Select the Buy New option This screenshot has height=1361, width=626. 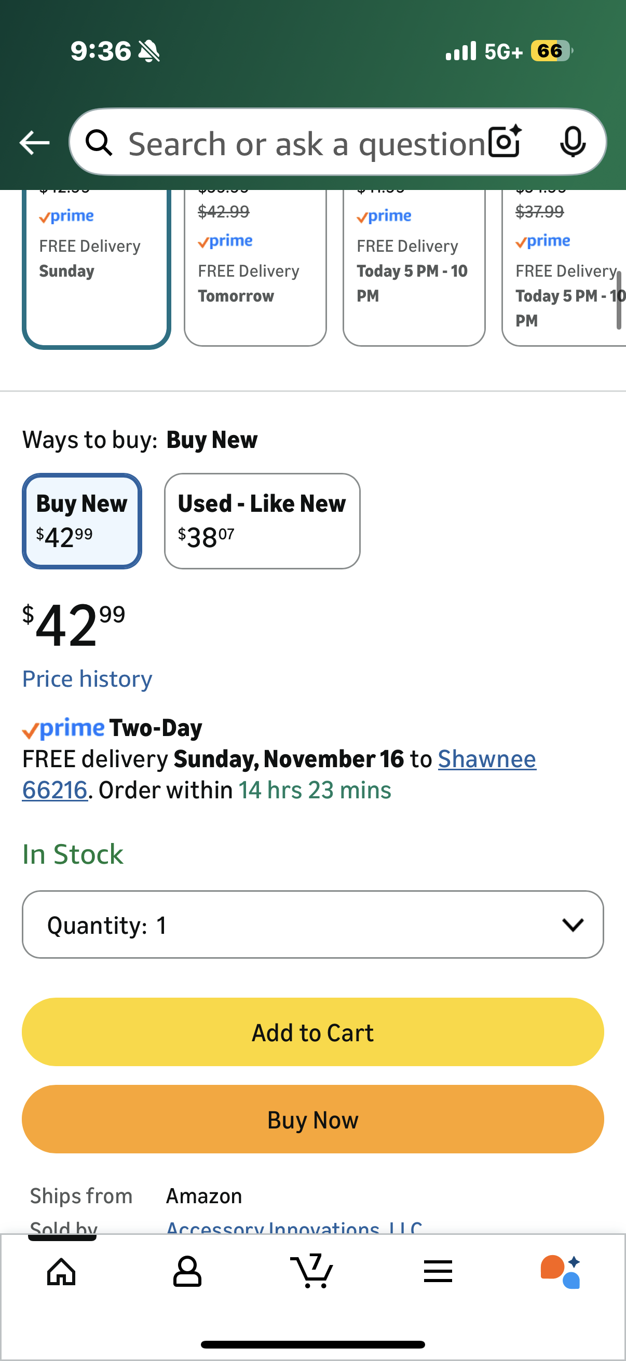(82, 521)
